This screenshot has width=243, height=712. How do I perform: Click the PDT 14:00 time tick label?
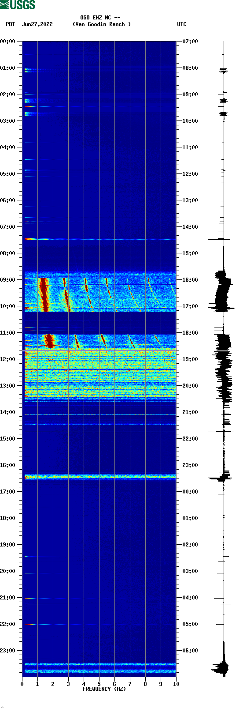click(x=8, y=412)
